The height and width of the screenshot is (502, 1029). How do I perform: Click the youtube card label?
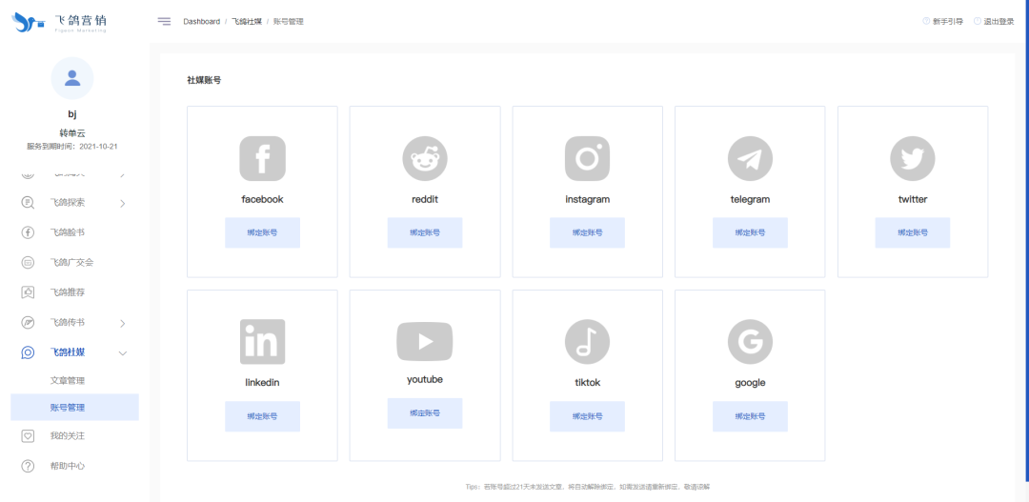click(425, 379)
